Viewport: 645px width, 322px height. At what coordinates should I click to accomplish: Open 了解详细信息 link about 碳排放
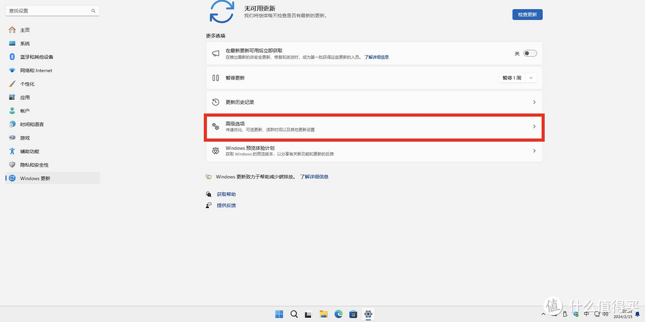point(314,177)
